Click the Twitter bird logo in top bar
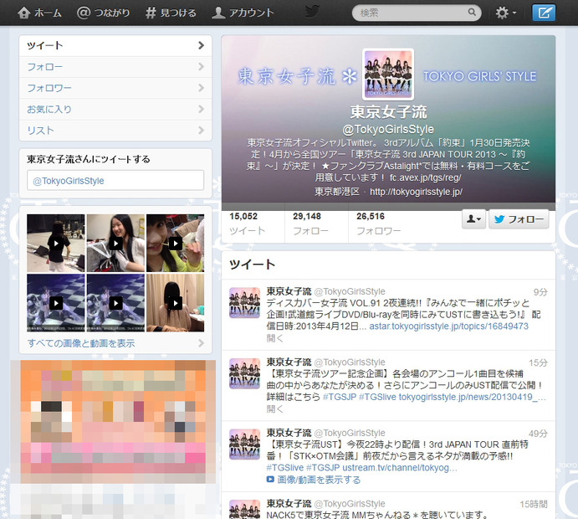This screenshot has width=578, height=519. coord(312,12)
